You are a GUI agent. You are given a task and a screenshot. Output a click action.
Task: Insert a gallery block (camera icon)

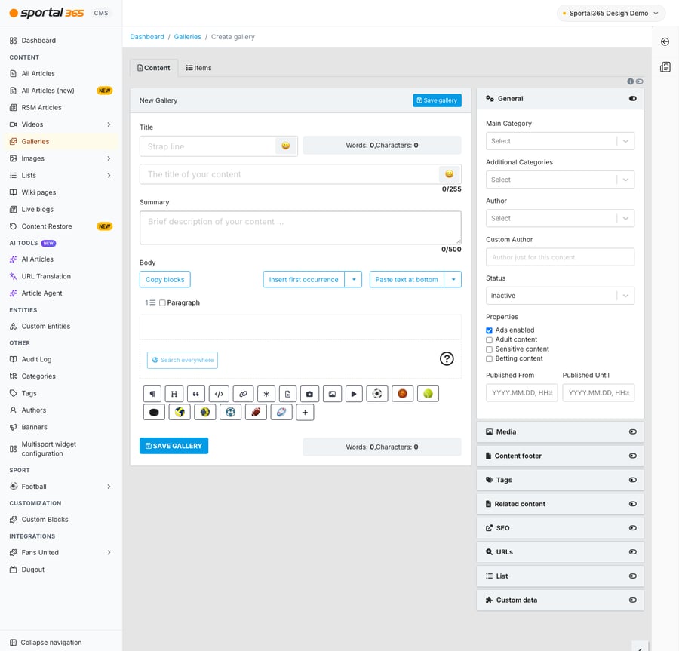click(x=309, y=394)
